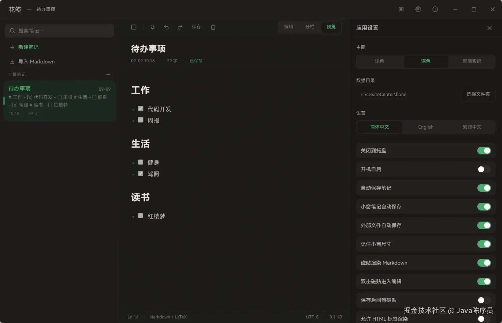Click the 选择文件夹 button
The height and width of the screenshot is (323, 502).
[x=478, y=94]
